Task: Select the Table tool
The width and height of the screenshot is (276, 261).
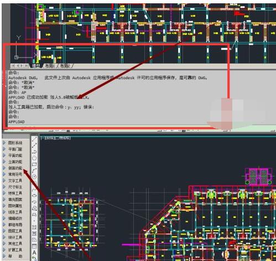Action: click(34, 246)
